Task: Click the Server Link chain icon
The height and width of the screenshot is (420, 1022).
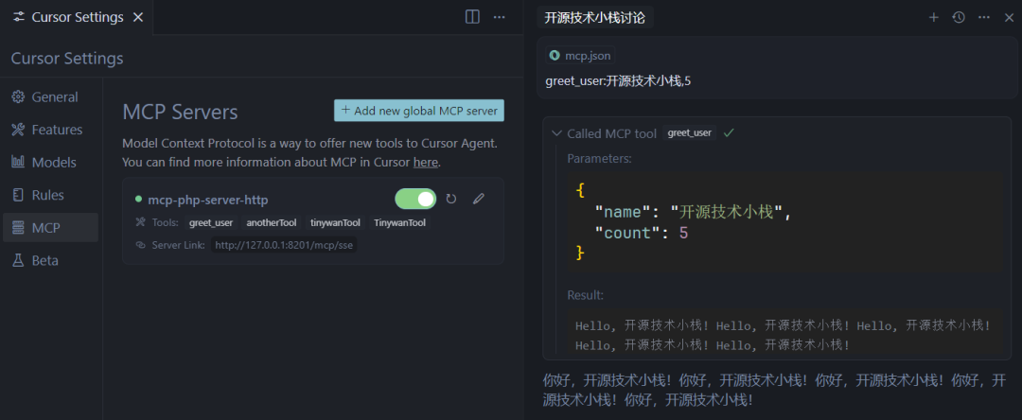Action: [x=139, y=245]
